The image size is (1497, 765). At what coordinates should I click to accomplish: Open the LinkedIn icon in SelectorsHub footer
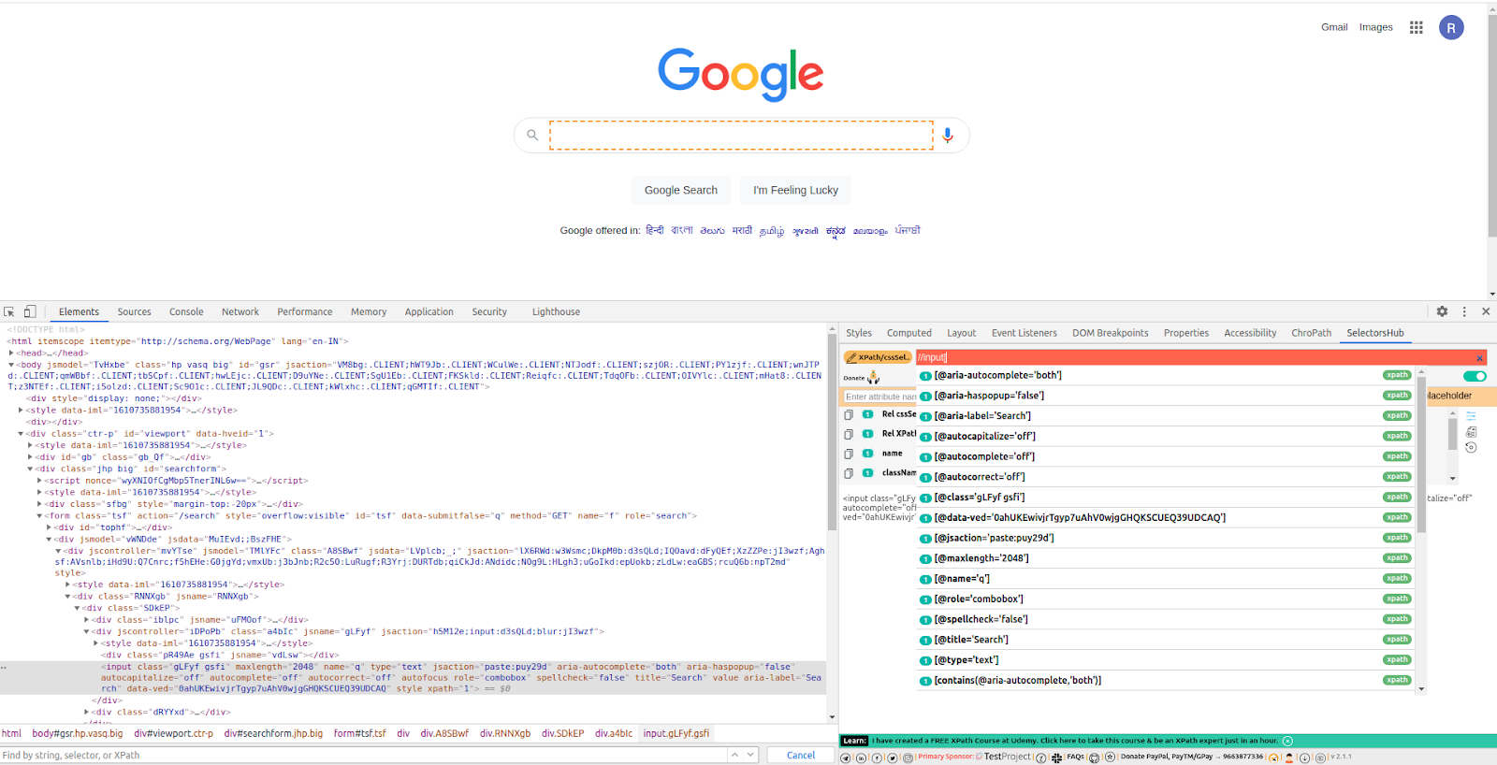point(861,758)
